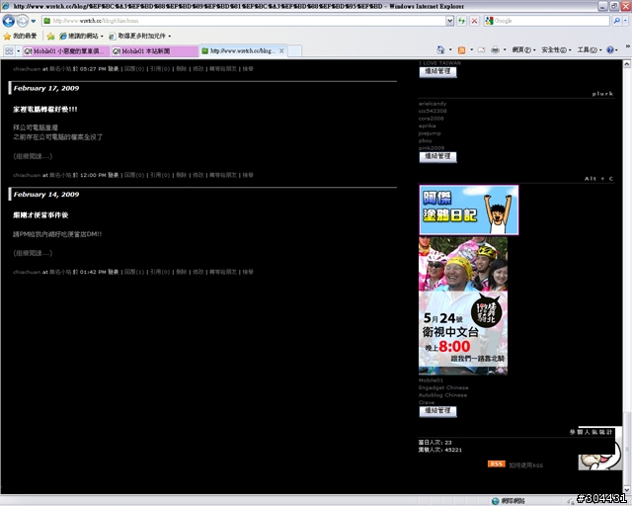Open the feeds dropdown arrow
Viewport: 632px width, 506px height.
tap(472, 49)
